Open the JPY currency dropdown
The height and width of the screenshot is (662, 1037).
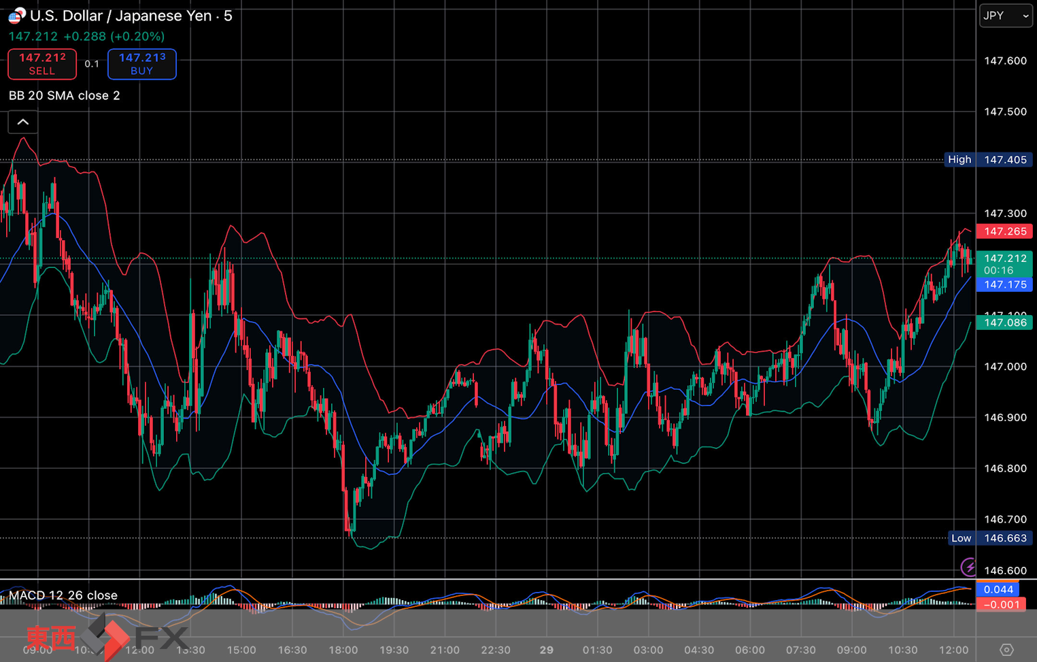pos(1006,16)
